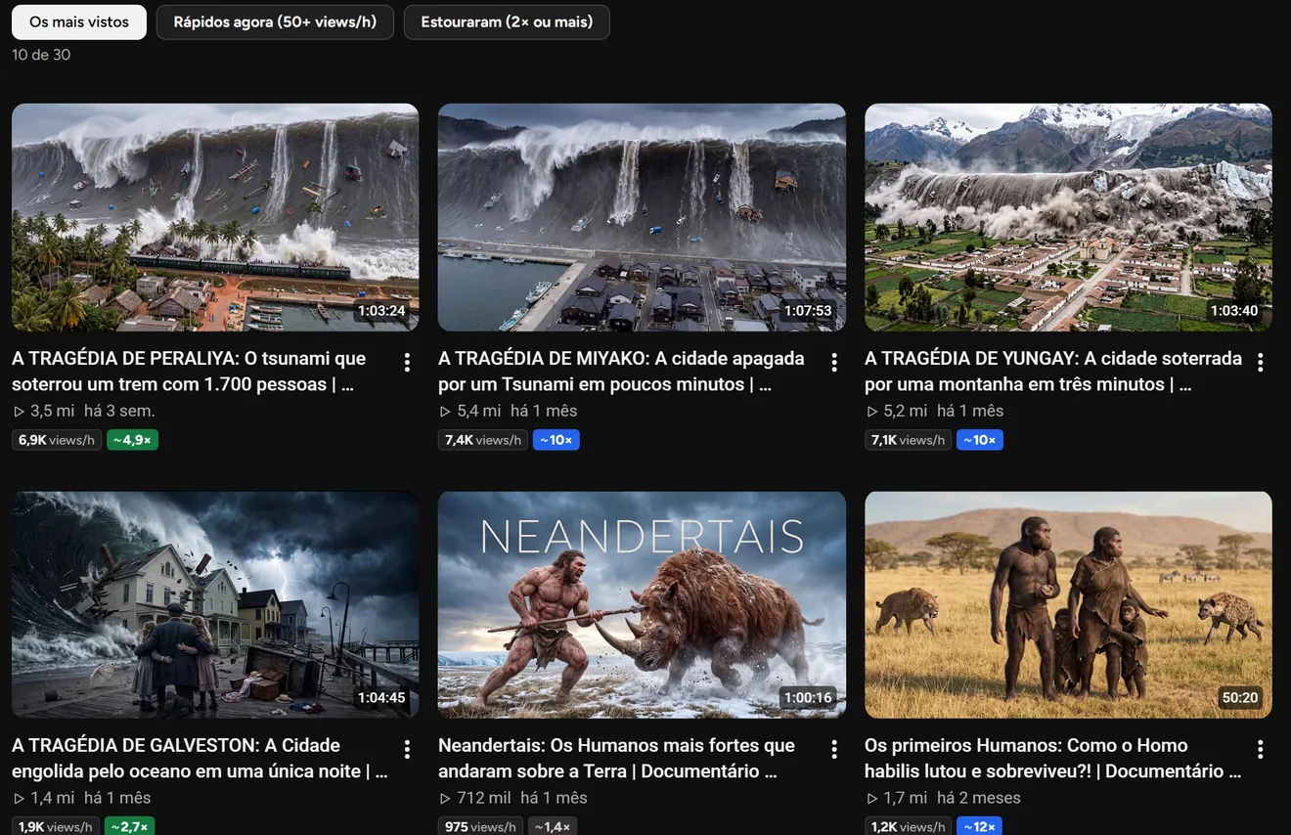Select the '1,2K views/h' badge
This screenshot has width=1291, height=835.
point(909,827)
